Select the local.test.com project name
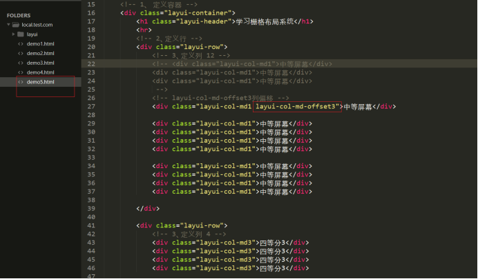The image size is (478, 279). point(37,25)
